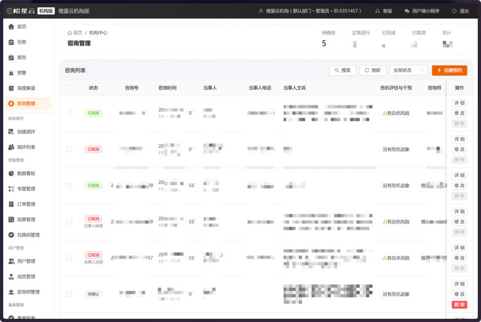Click 修改 in 已取消 row with 没有危机迹象
The height and width of the screenshot is (322, 481).
pos(459,150)
